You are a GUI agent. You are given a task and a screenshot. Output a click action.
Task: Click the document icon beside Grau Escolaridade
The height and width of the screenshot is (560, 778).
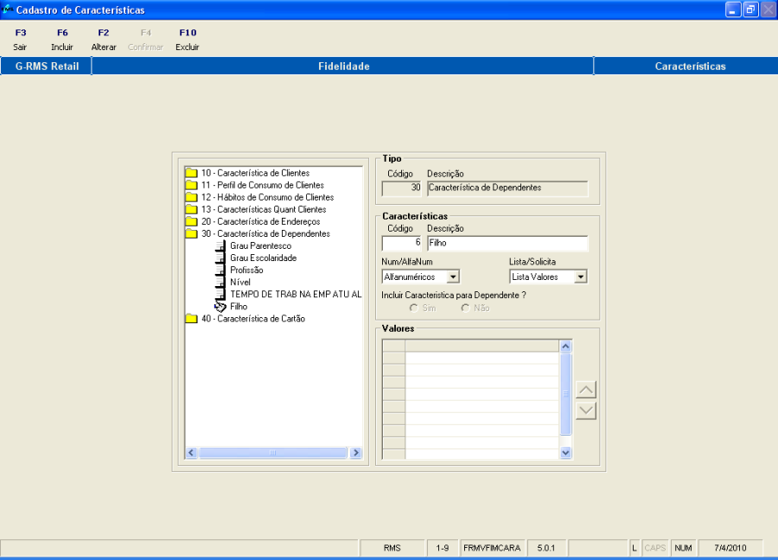point(220,258)
